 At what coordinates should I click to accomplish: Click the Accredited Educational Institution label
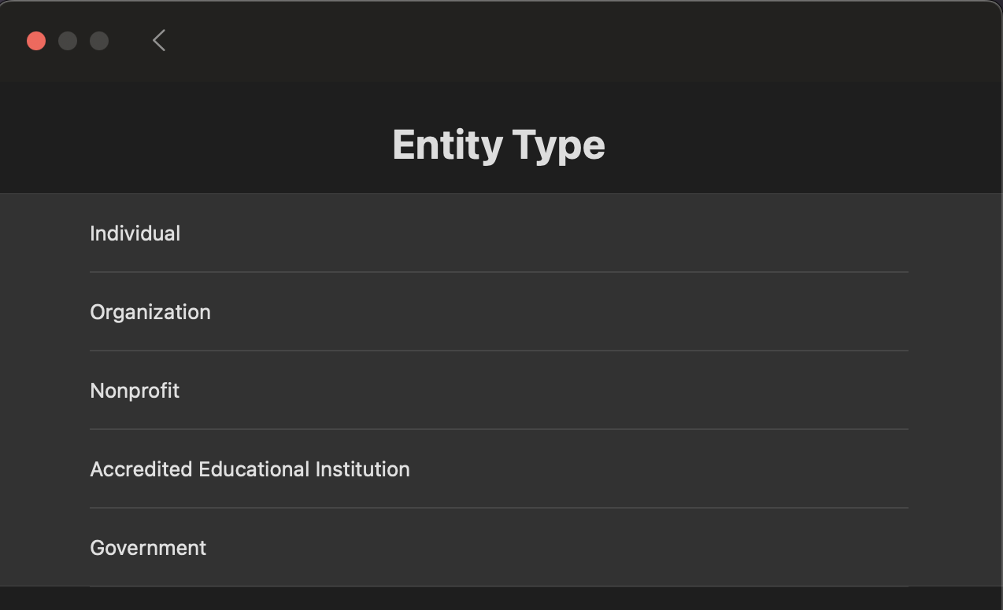click(x=250, y=469)
